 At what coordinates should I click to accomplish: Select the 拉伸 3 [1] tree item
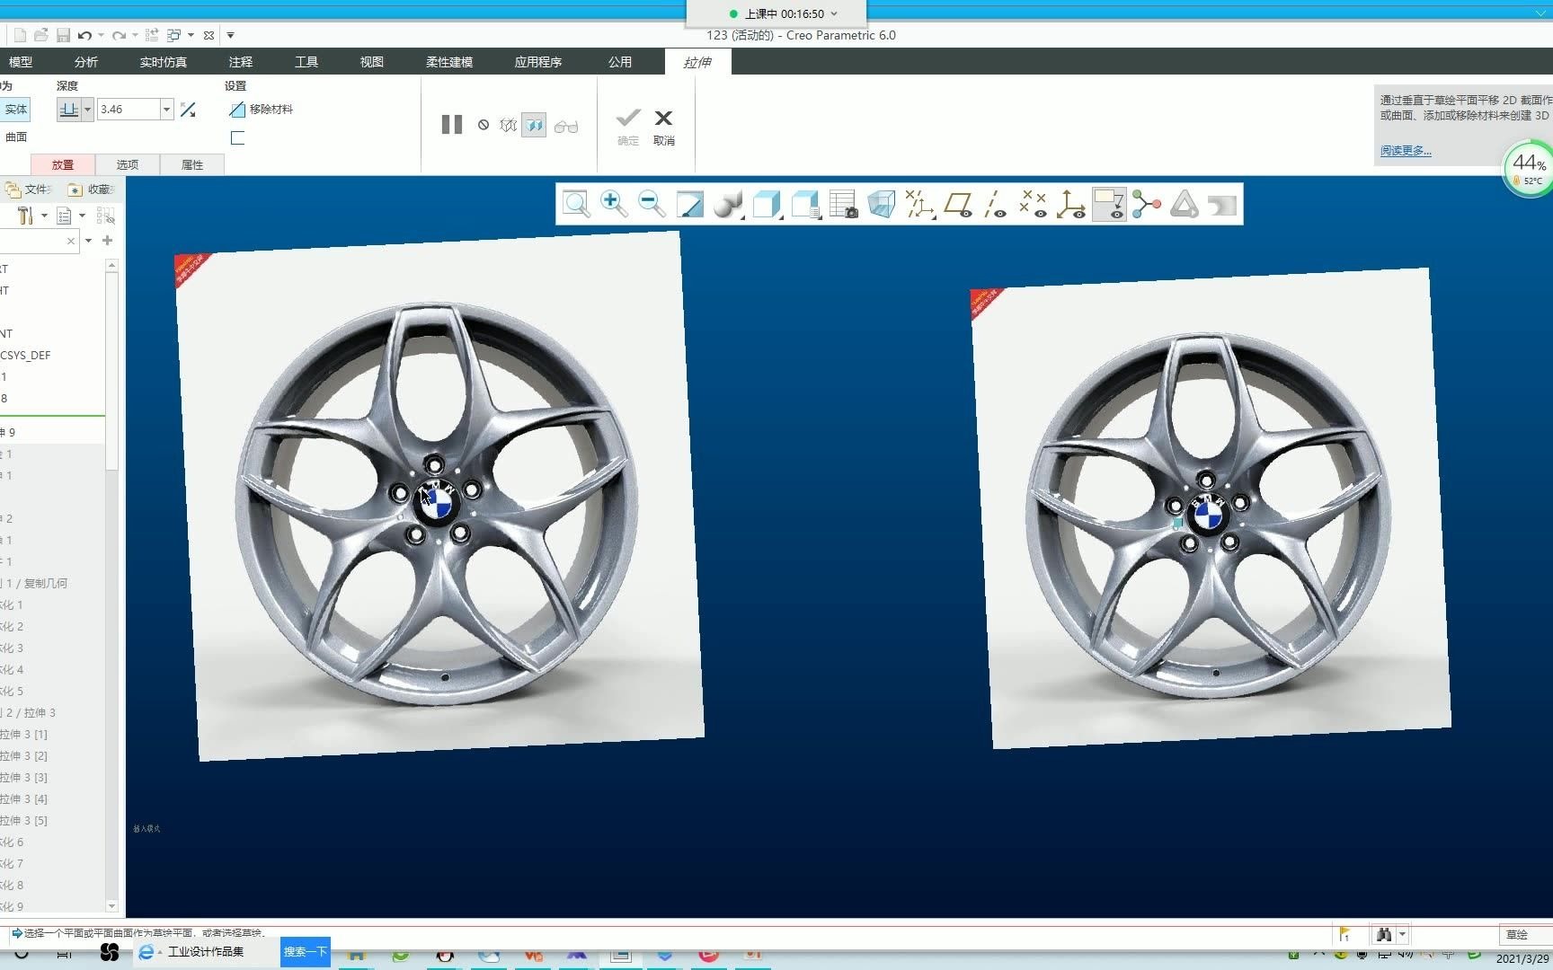tap(23, 735)
